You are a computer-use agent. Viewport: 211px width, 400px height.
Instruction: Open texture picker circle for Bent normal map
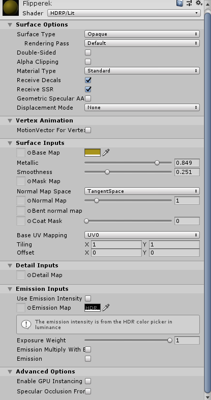[x=29, y=211]
